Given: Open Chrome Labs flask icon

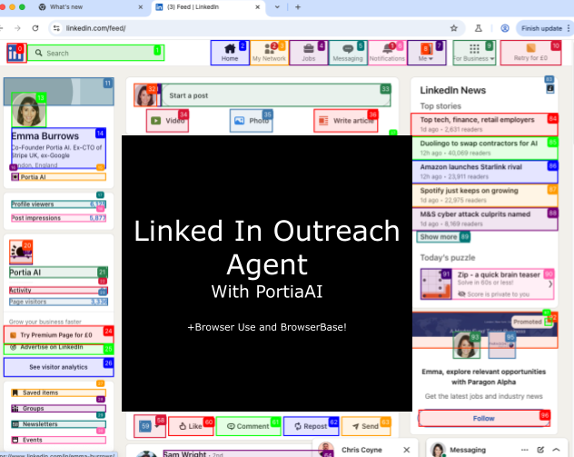Looking at the screenshot, I should pyautogui.click(x=478, y=28).
